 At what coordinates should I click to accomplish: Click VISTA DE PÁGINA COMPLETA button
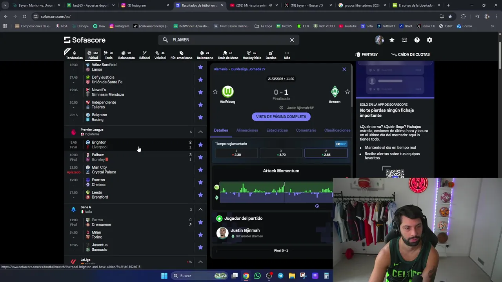(x=281, y=117)
